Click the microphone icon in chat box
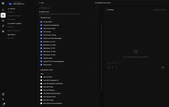This screenshot has height=107, width=169. (x=112, y=68)
